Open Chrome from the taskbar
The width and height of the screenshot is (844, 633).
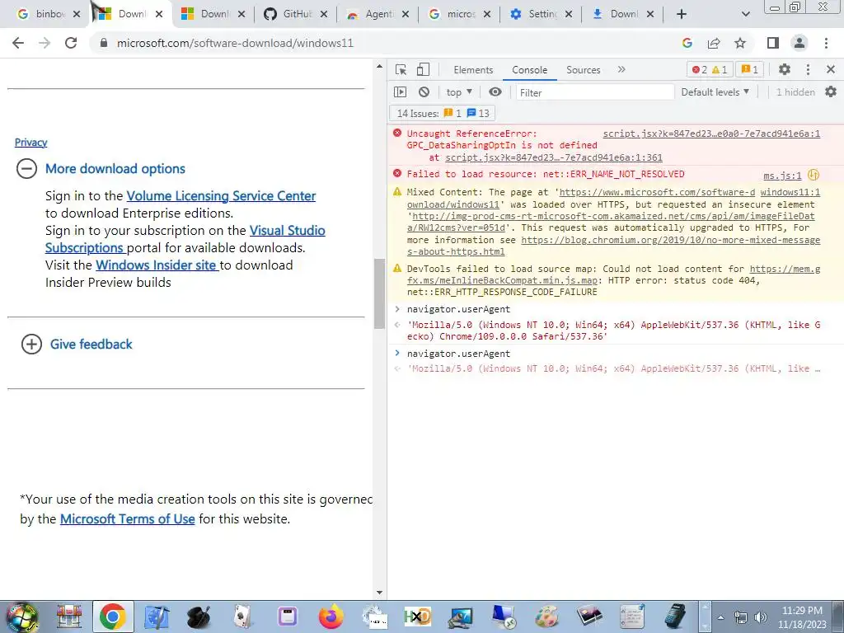112,617
